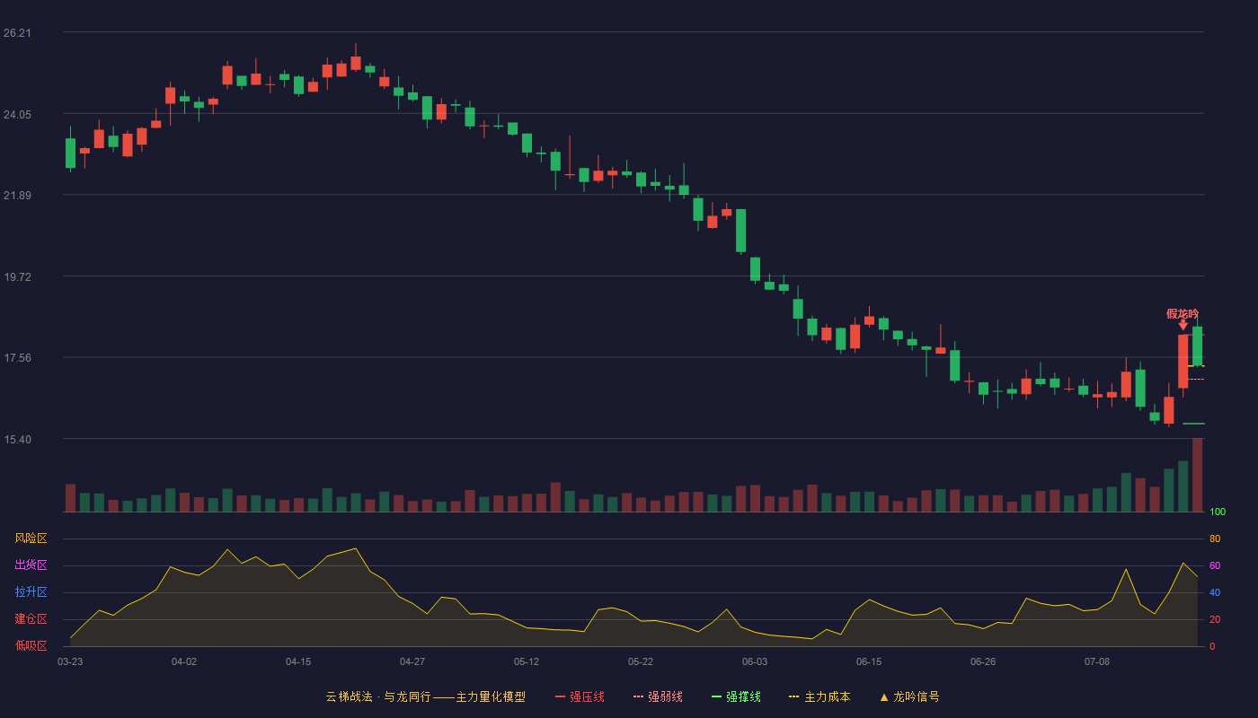Toggle the 强撑线 legend entry
This screenshot has width=1258, height=718.
[x=736, y=696]
